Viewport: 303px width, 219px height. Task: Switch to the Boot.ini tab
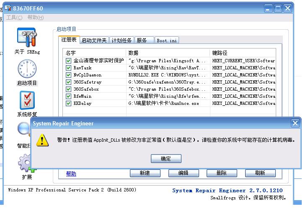click(x=166, y=40)
